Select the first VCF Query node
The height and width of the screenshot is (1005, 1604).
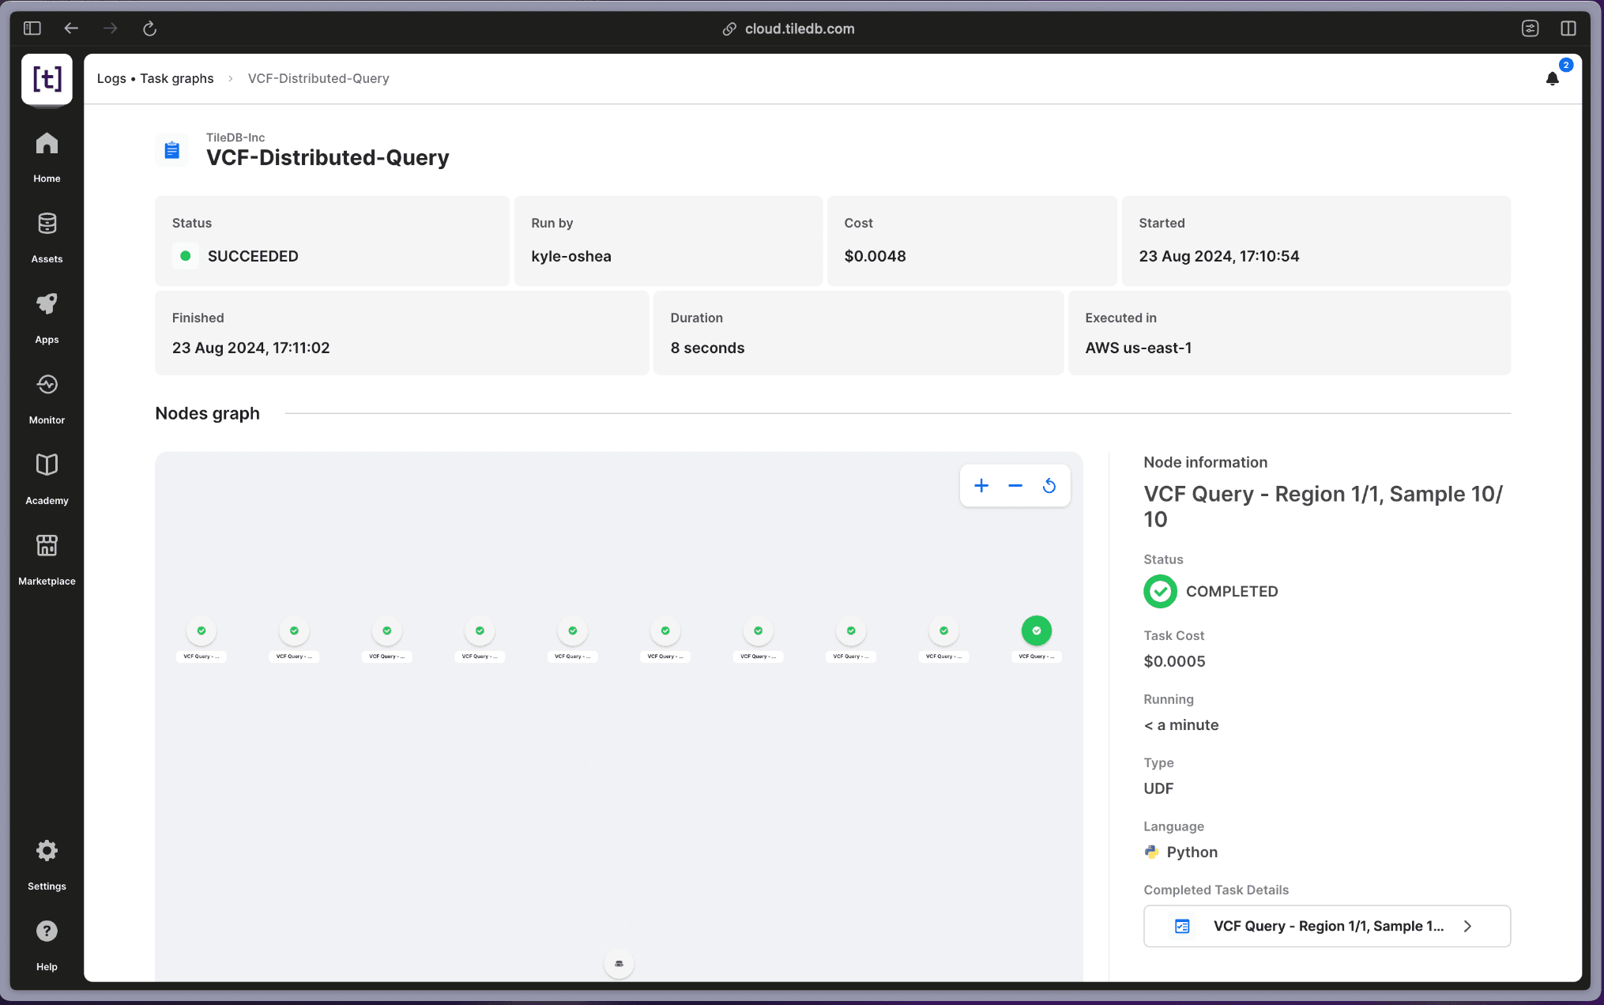[x=201, y=631]
